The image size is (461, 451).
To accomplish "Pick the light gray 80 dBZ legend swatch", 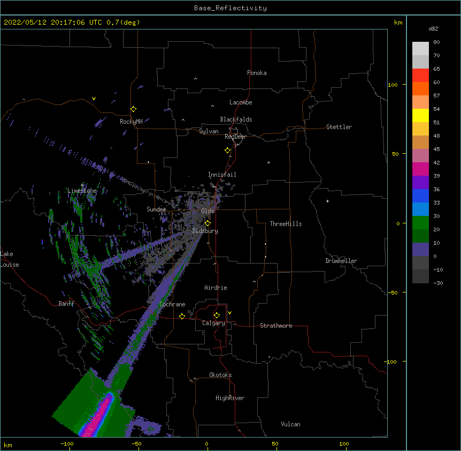I will click(420, 49).
